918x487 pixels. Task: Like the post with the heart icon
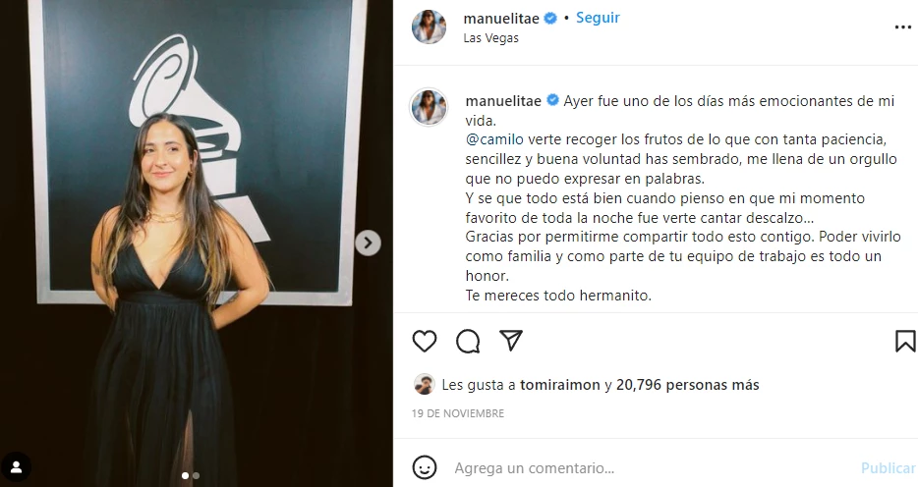[x=425, y=341]
